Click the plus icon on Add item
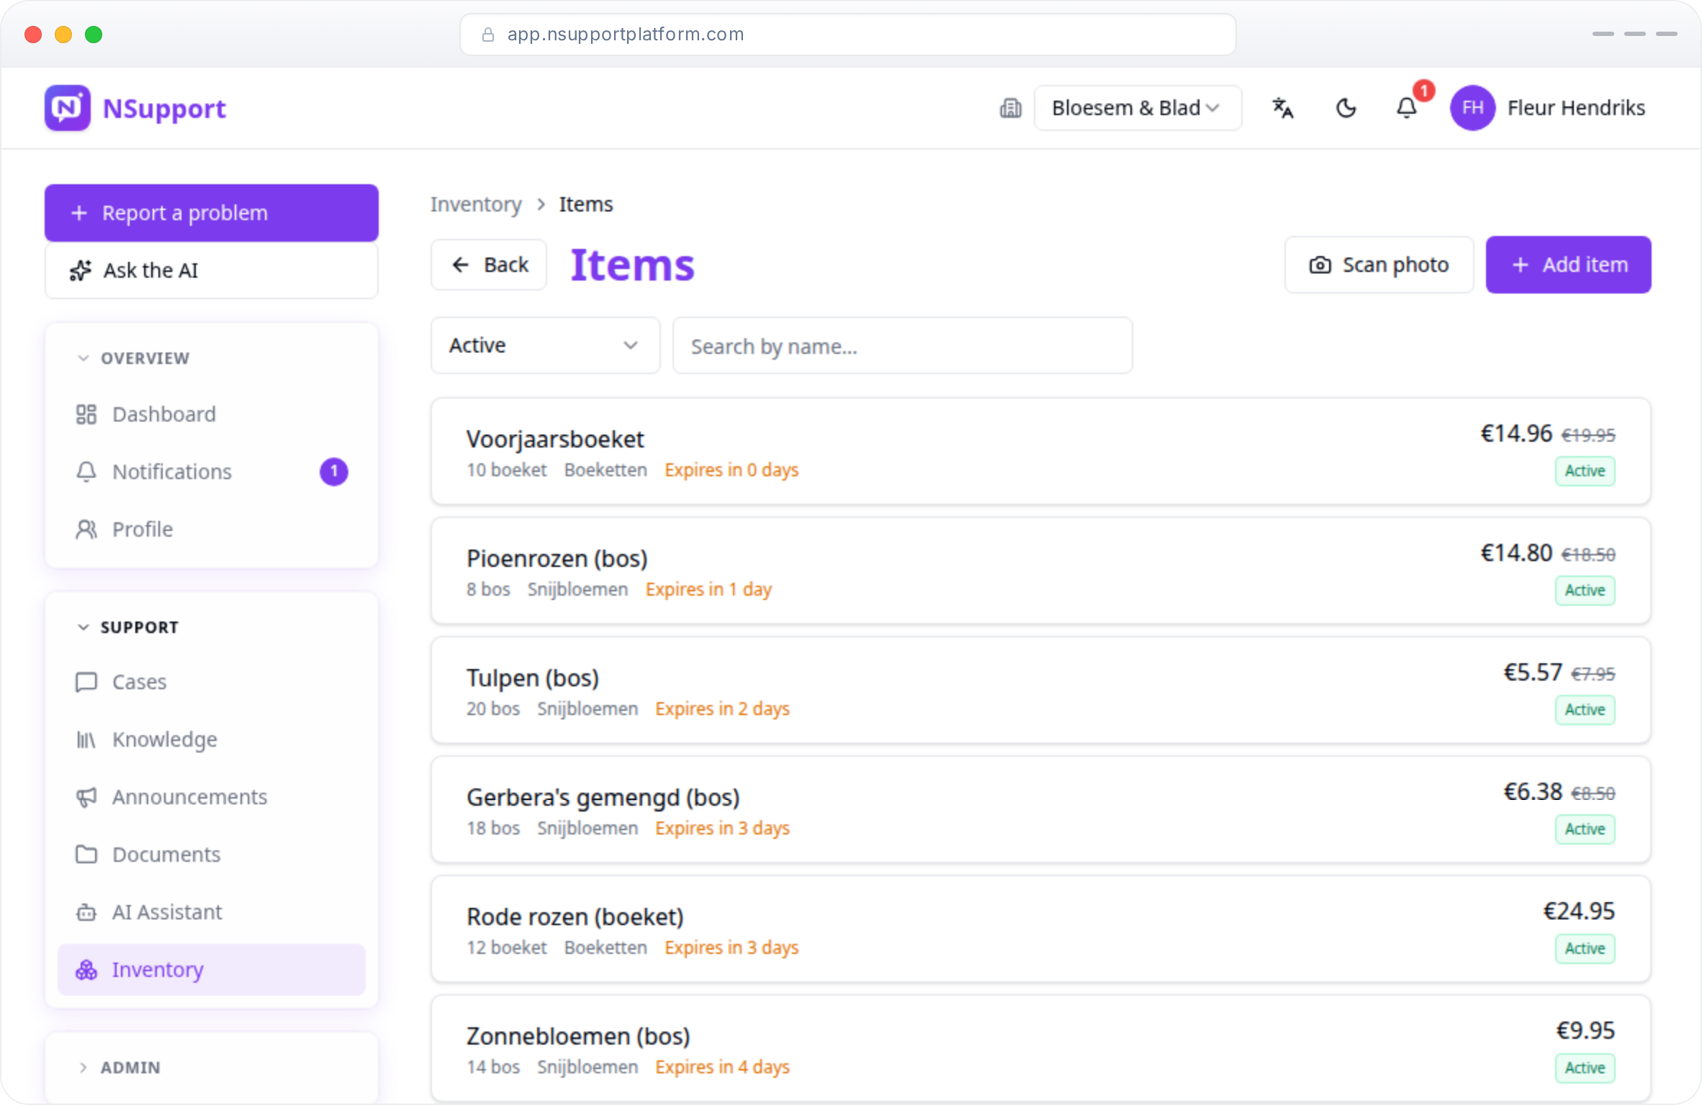 pyautogui.click(x=1520, y=265)
